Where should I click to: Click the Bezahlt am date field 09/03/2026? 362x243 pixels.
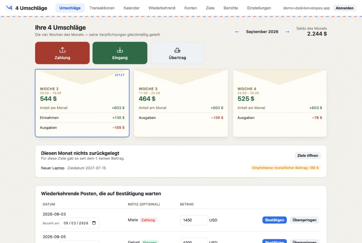click(80, 223)
